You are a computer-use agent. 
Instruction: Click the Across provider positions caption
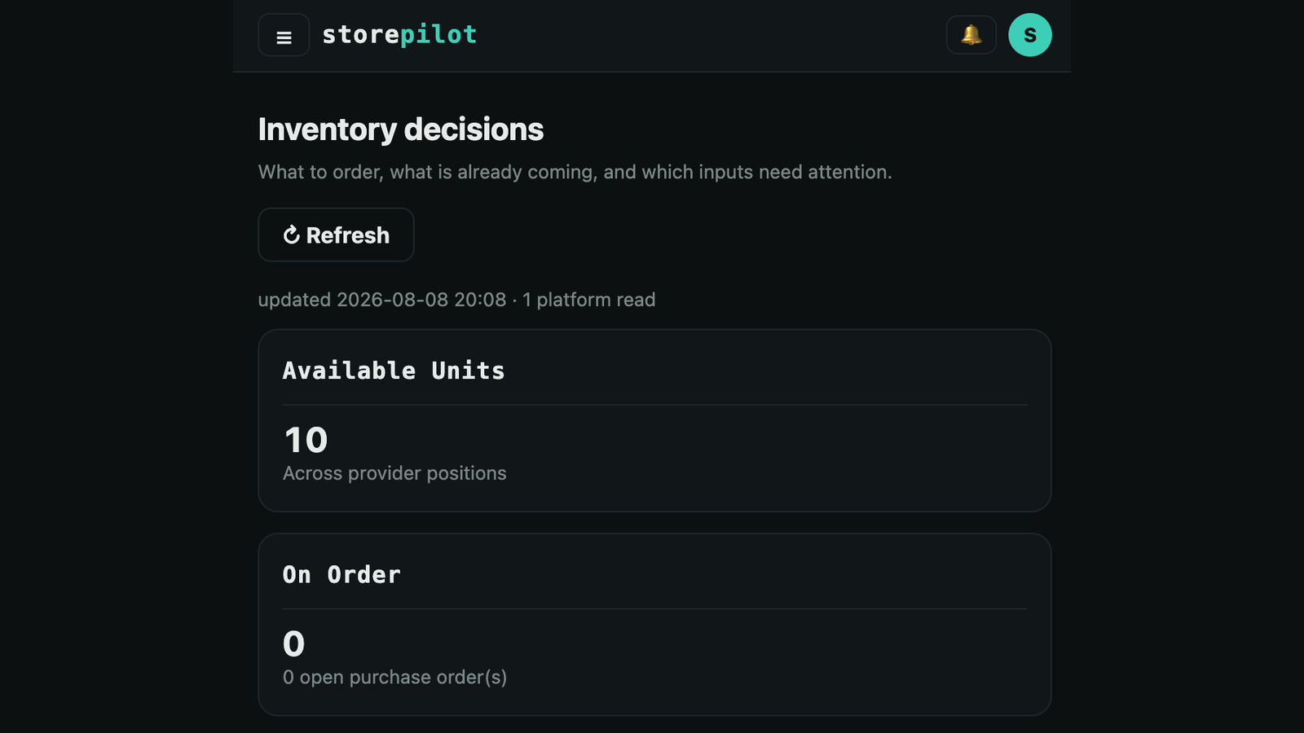point(394,473)
